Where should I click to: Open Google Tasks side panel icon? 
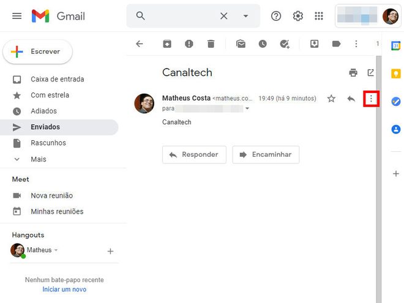pyautogui.click(x=396, y=101)
